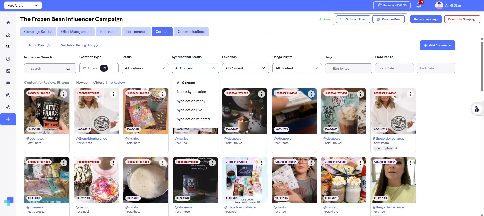
Task: Click Publish campaign button
Action: point(426,19)
